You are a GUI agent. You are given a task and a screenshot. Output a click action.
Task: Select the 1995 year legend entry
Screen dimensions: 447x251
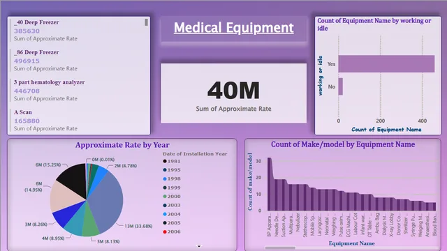(x=172, y=170)
